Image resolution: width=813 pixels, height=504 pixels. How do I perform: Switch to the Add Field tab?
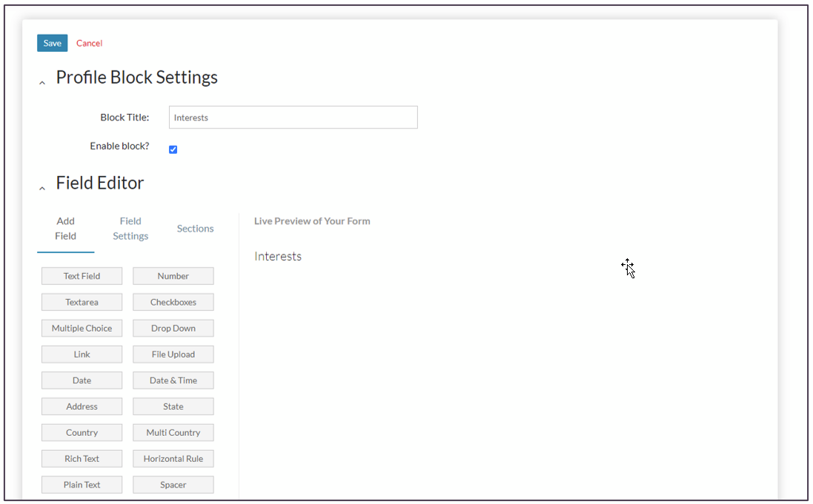pyautogui.click(x=65, y=229)
